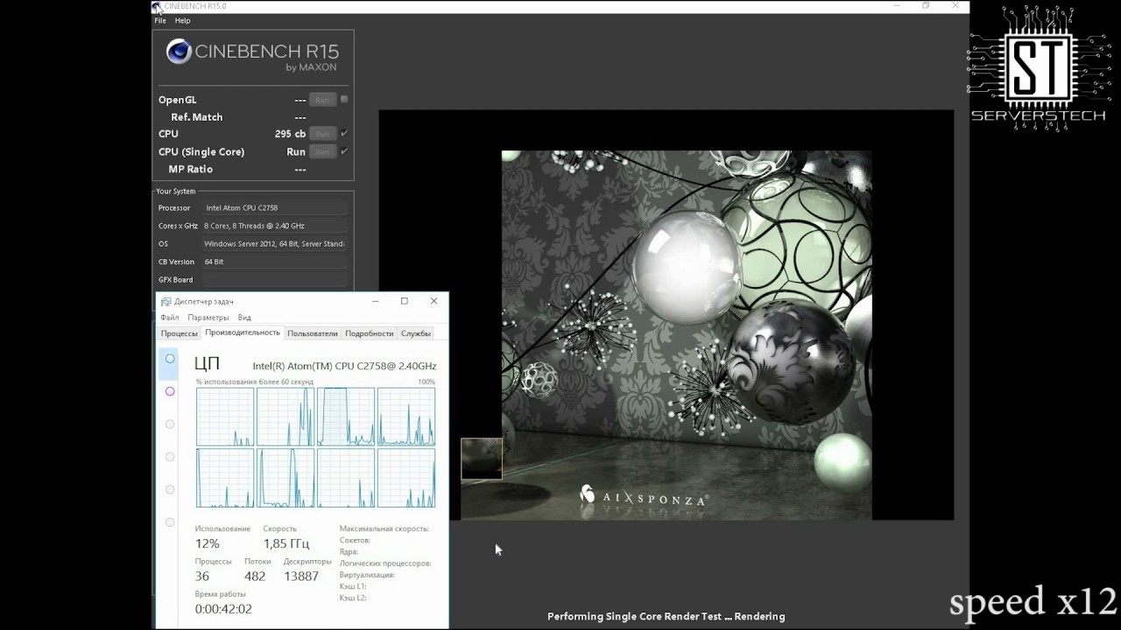This screenshot has height=630, width=1121.
Task: Open the Cinebench Help menu
Action: tap(182, 20)
